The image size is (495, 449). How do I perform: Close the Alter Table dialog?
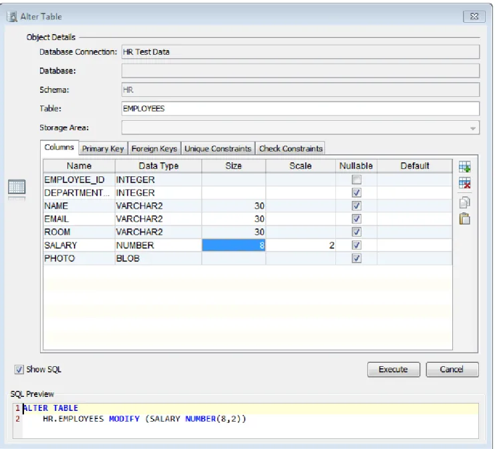[474, 17]
